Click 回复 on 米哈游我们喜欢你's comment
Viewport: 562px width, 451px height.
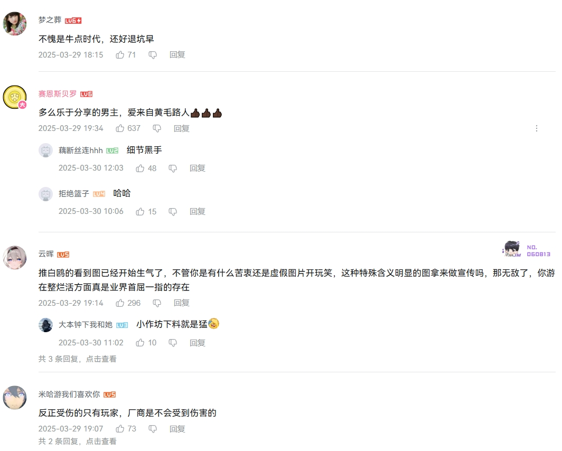pyautogui.click(x=177, y=429)
